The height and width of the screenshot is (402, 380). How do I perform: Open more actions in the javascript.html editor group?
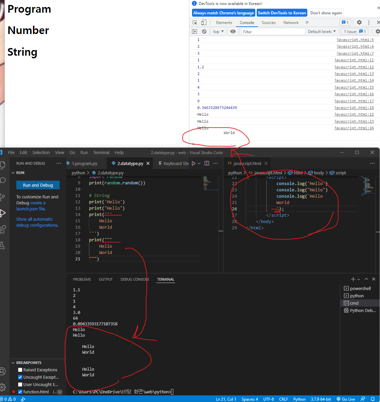tap(372, 163)
